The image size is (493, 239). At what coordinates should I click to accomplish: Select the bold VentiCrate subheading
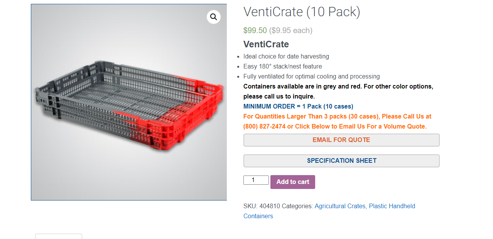click(x=266, y=44)
